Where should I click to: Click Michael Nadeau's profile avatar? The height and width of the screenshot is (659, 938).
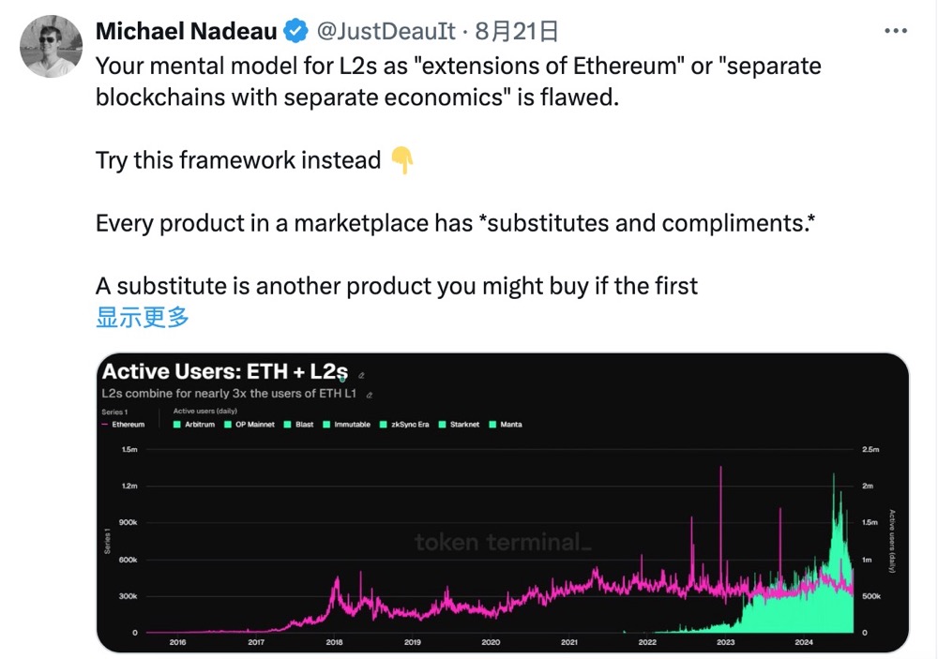pos(52,46)
